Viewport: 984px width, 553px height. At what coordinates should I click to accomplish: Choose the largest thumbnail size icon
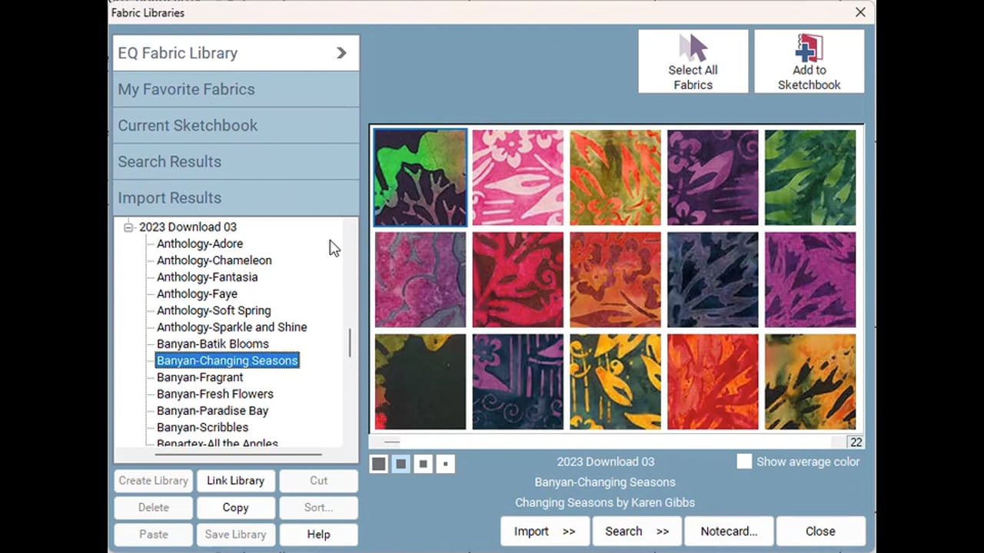pos(378,464)
